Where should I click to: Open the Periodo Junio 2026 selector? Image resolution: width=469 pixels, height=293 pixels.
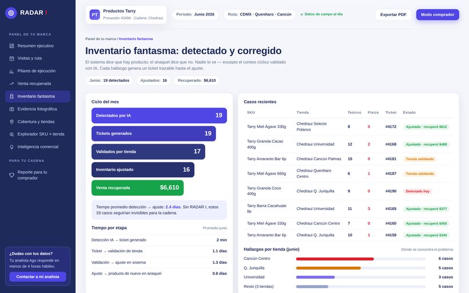(x=195, y=14)
